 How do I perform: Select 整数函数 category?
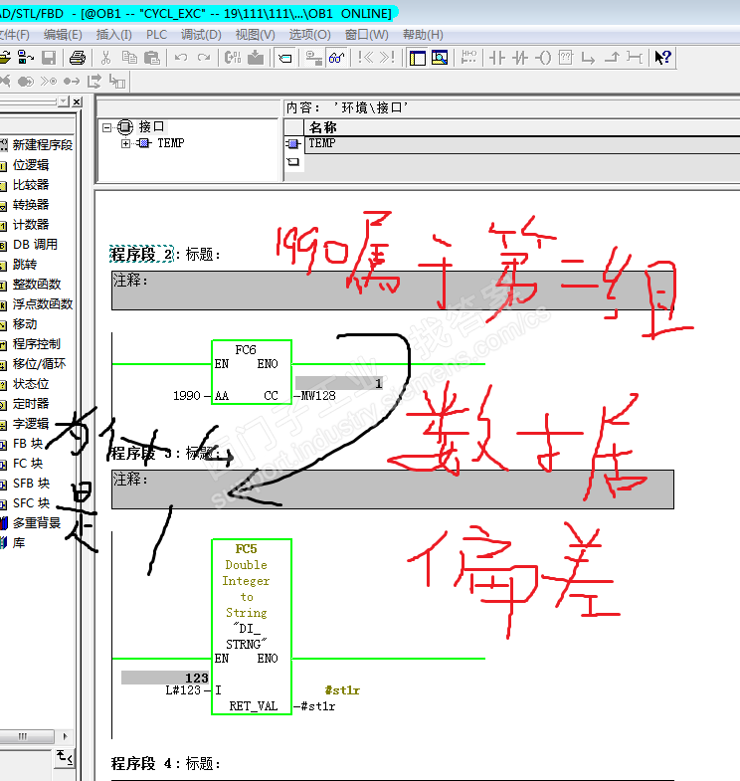pos(37,285)
